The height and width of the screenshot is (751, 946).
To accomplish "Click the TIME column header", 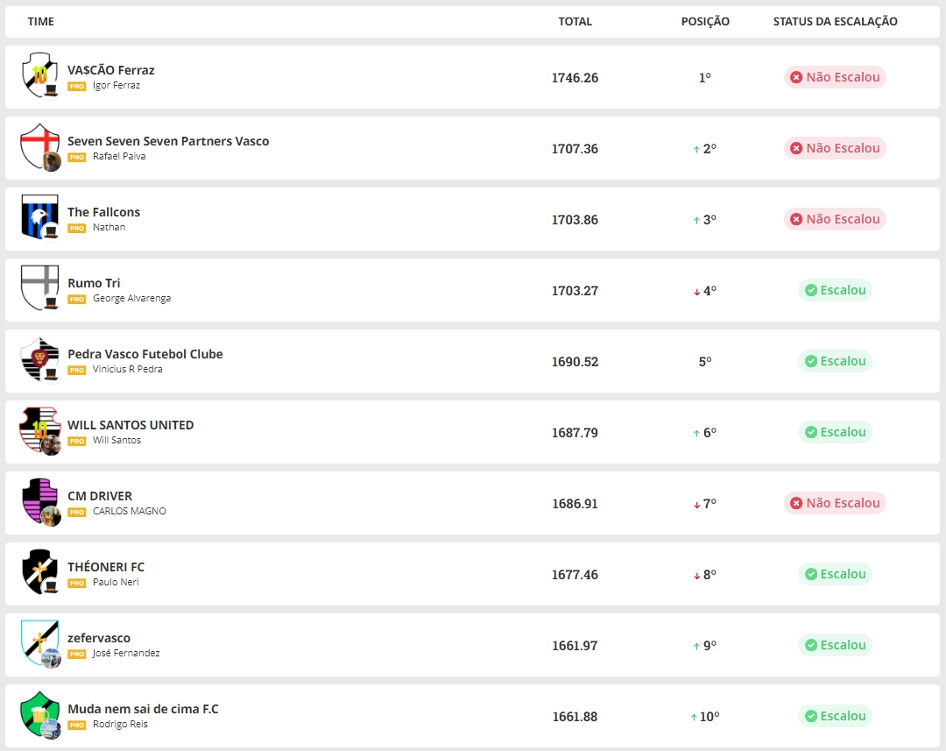I will pos(41,22).
